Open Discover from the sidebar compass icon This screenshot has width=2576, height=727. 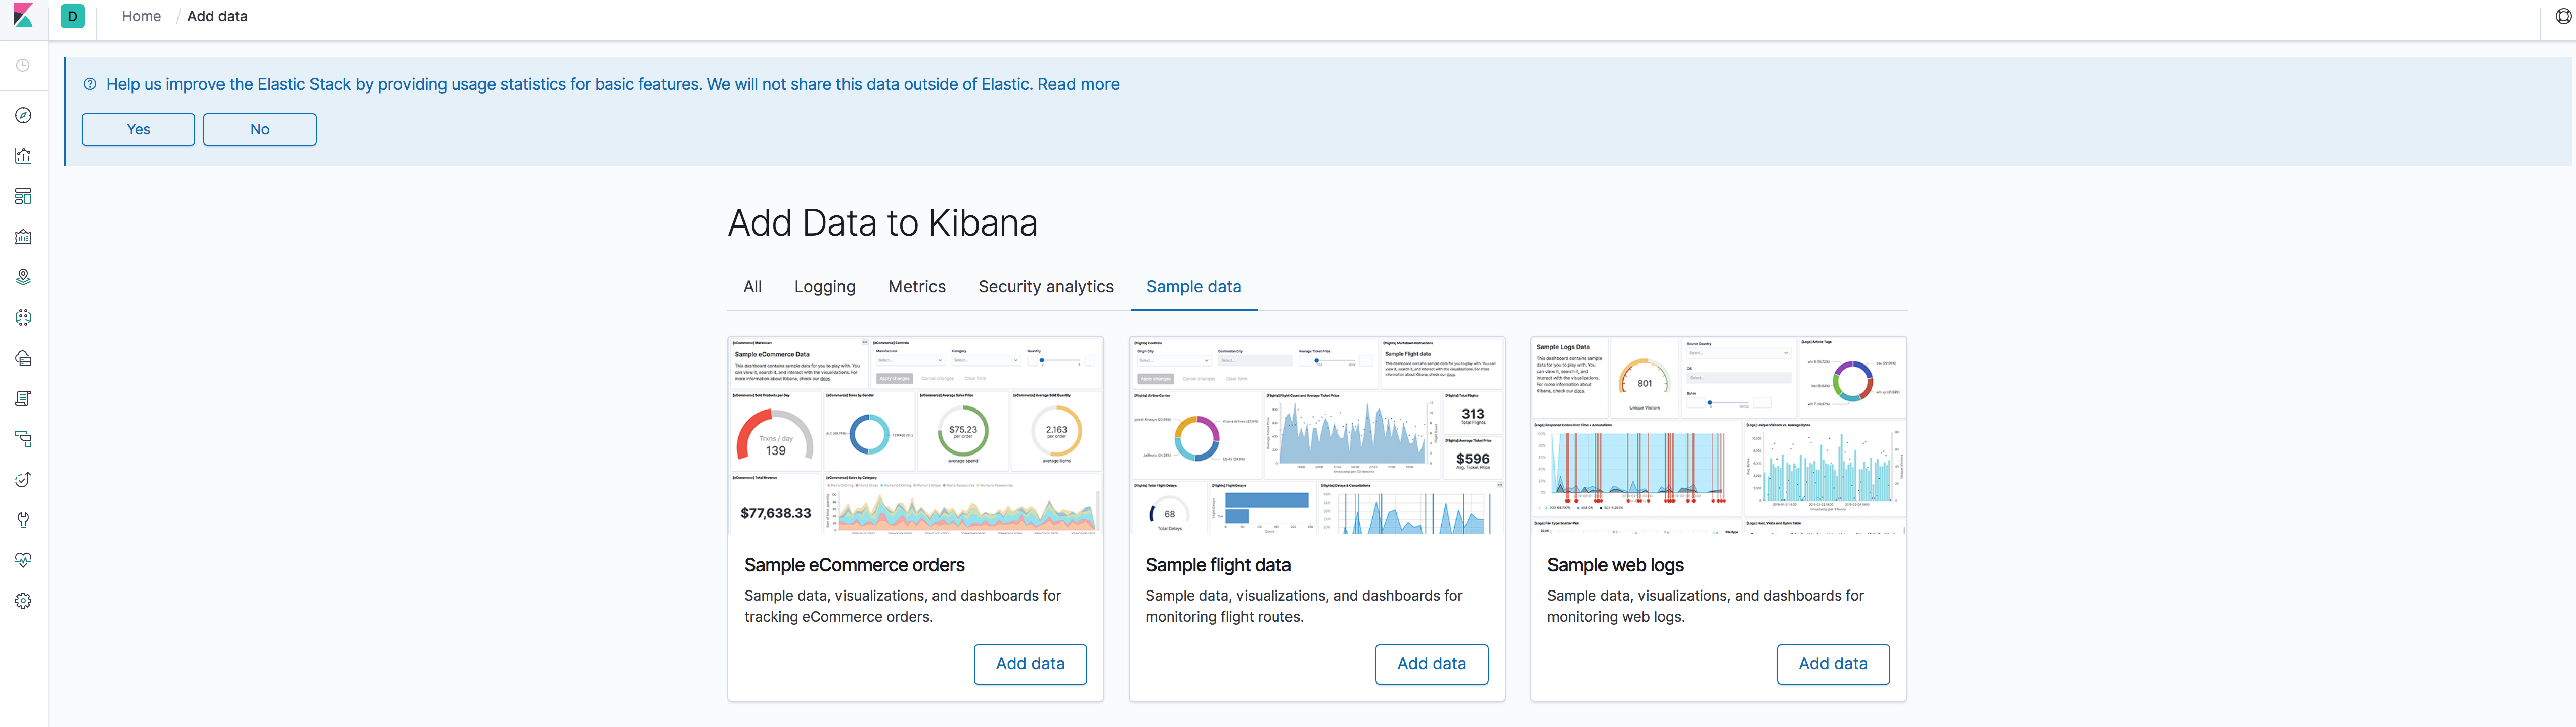[23, 115]
